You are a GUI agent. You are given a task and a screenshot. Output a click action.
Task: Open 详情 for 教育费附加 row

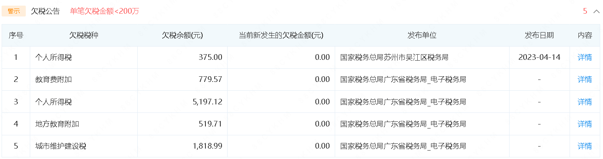click(585, 79)
